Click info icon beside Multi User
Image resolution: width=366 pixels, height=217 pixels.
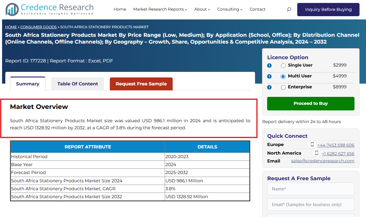point(269,77)
